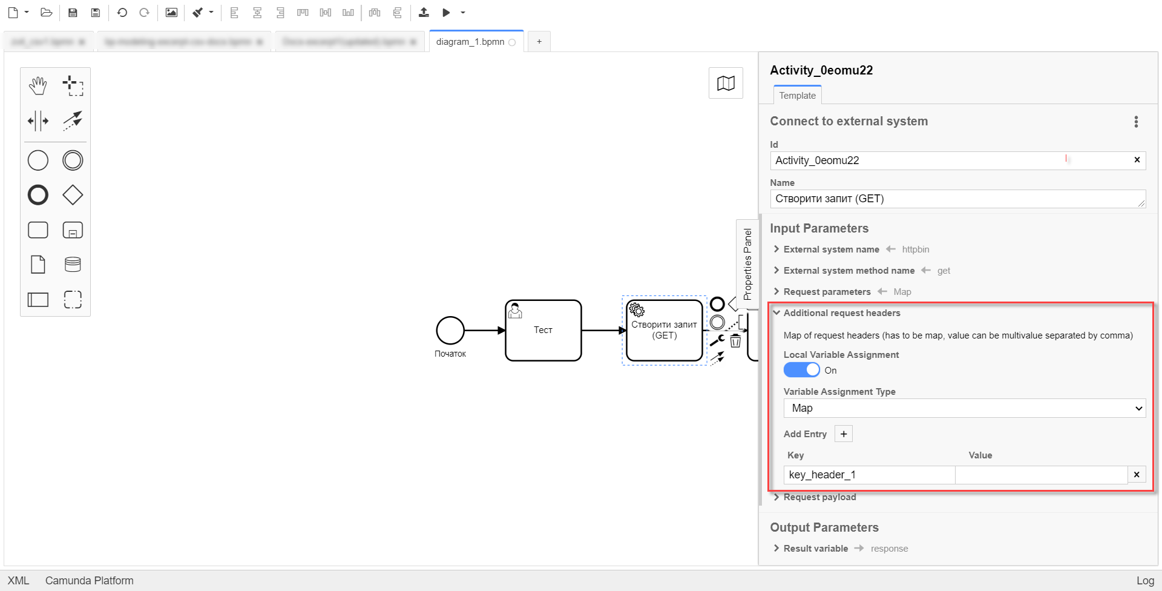Screen dimensions: 1162x591
Task: Create a gateway from palette
Action: pyautogui.click(x=73, y=195)
